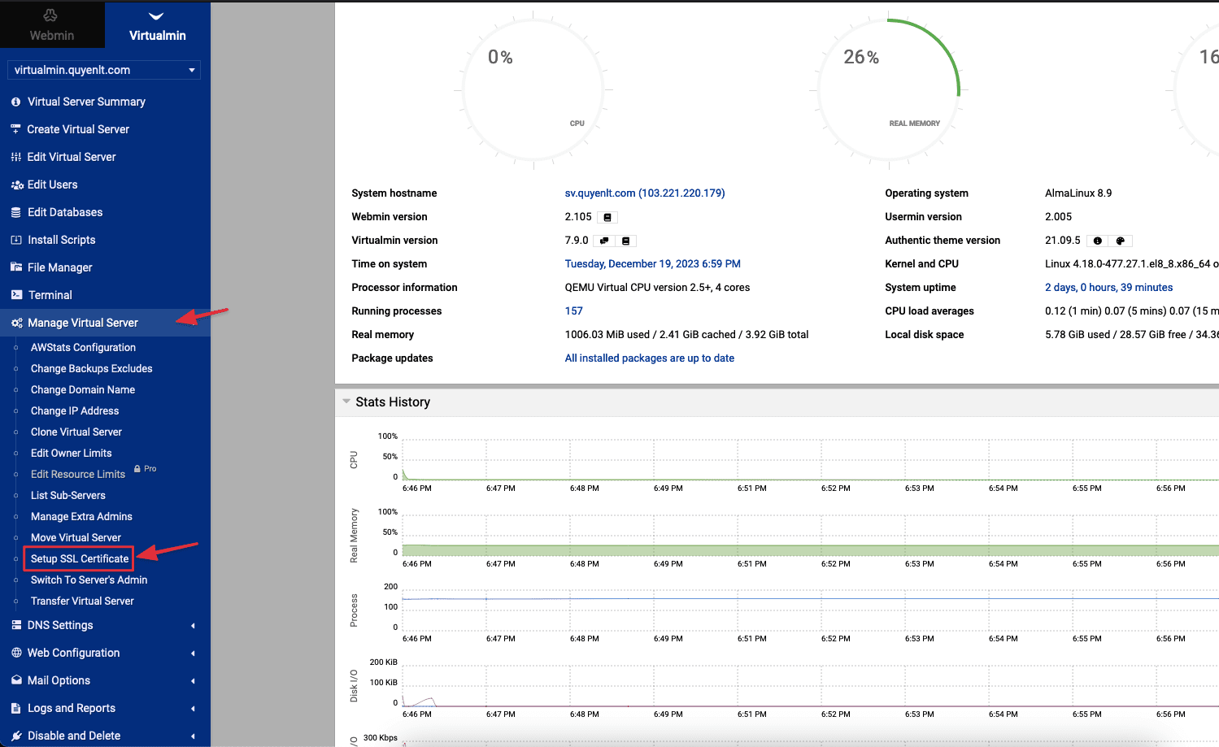Open Setup SSL Certificate menu item
Image resolution: width=1219 pixels, height=747 pixels.
pyautogui.click(x=79, y=558)
